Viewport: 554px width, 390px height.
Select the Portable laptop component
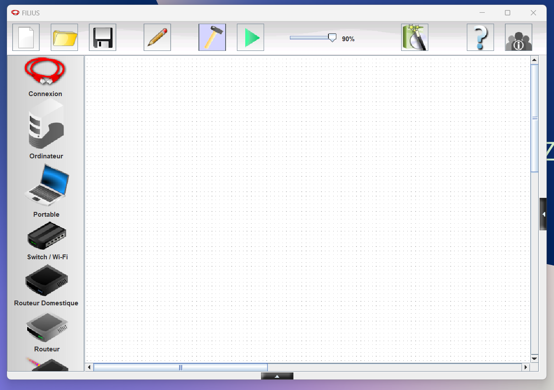46,186
